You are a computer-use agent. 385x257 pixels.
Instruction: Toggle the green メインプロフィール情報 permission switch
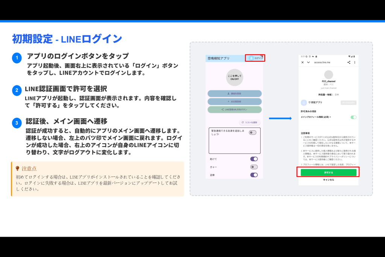[353, 117]
